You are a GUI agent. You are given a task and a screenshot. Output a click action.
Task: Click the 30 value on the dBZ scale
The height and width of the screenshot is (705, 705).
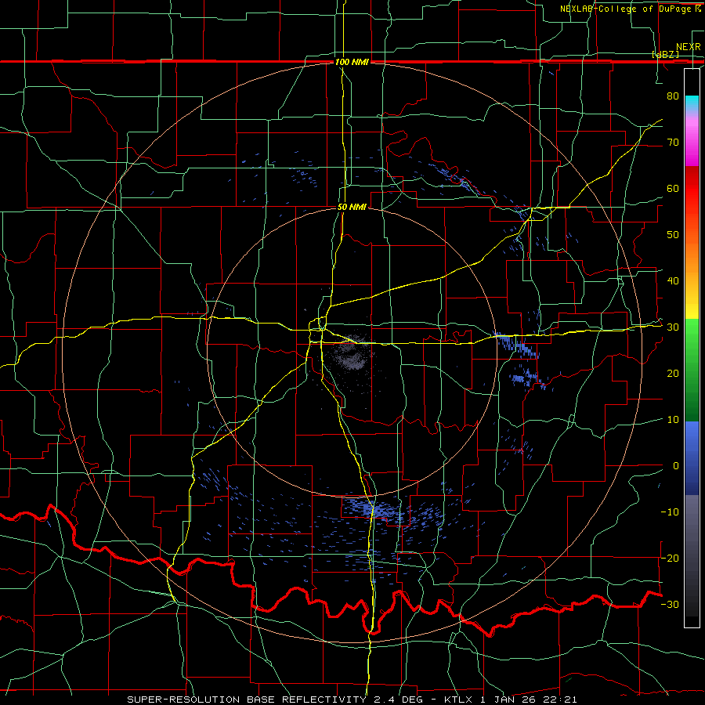(x=673, y=327)
